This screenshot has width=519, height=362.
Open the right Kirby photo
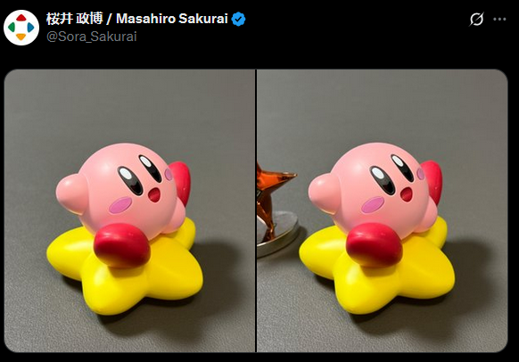click(x=383, y=210)
